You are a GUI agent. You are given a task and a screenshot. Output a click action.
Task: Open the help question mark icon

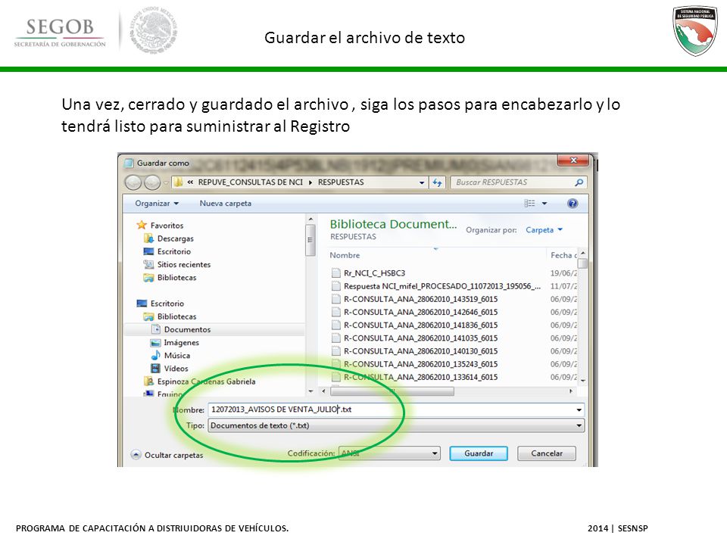click(x=573, y=204)
